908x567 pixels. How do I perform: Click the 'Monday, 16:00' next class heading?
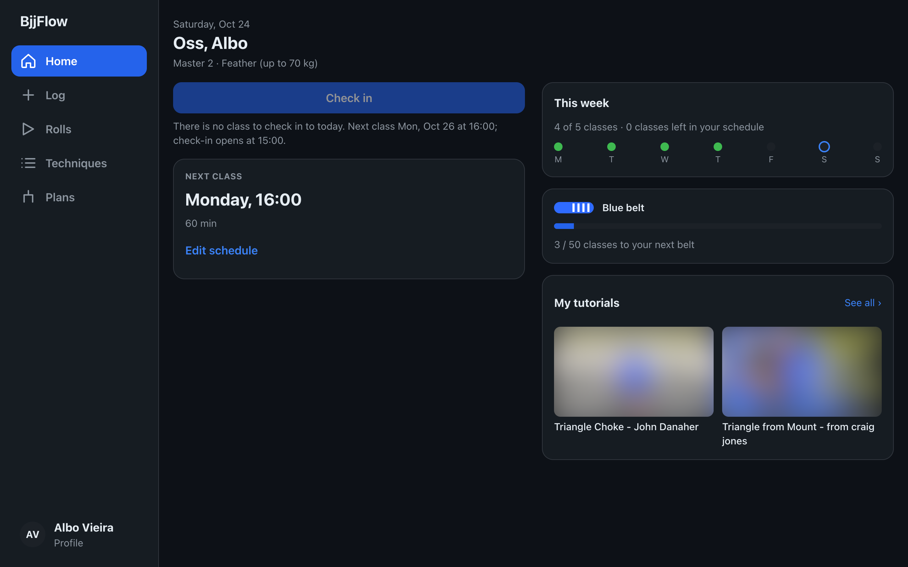click(243, 200)
